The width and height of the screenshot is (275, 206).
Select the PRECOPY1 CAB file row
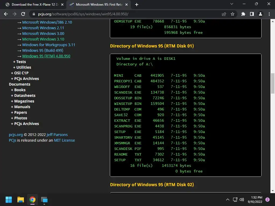[x=160, y=81]
